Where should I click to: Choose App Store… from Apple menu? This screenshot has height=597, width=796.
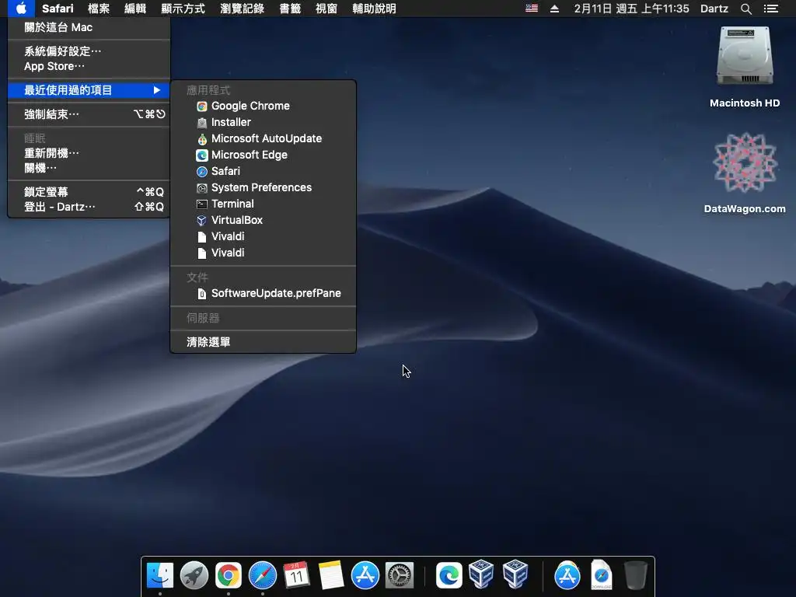click(89, 66)
